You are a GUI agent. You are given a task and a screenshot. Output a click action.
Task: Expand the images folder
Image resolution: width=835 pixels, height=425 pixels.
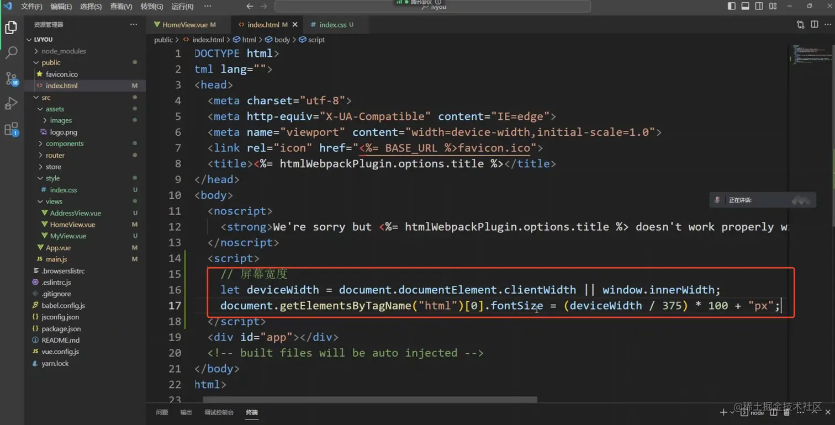click(85, 120)
